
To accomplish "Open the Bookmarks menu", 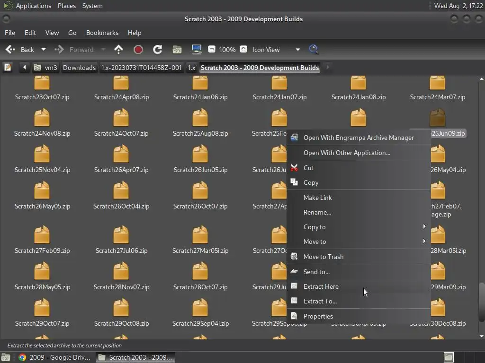I will [x=102, y=33].
